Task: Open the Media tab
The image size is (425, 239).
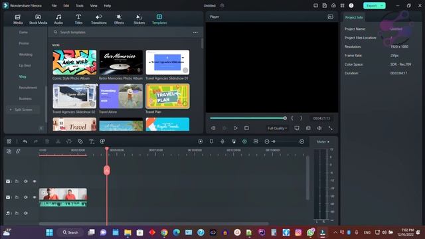Action: [x=18, y=19]
